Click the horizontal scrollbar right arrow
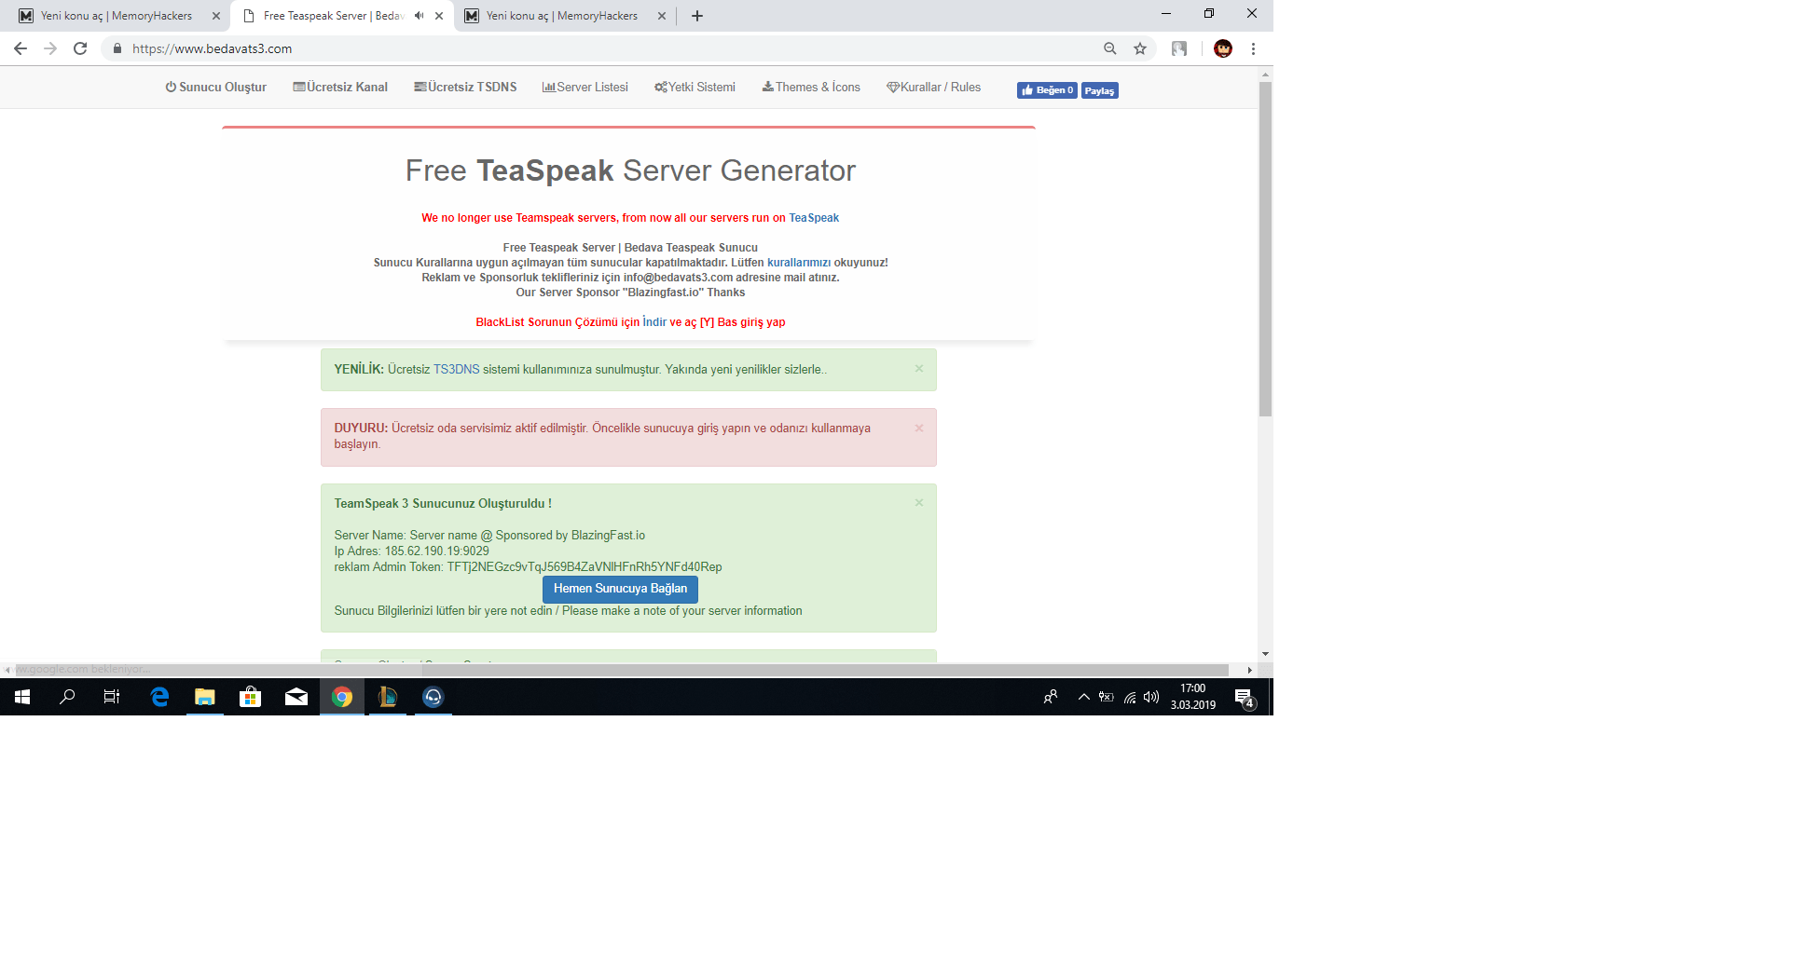 click(x=1249, y=670)
